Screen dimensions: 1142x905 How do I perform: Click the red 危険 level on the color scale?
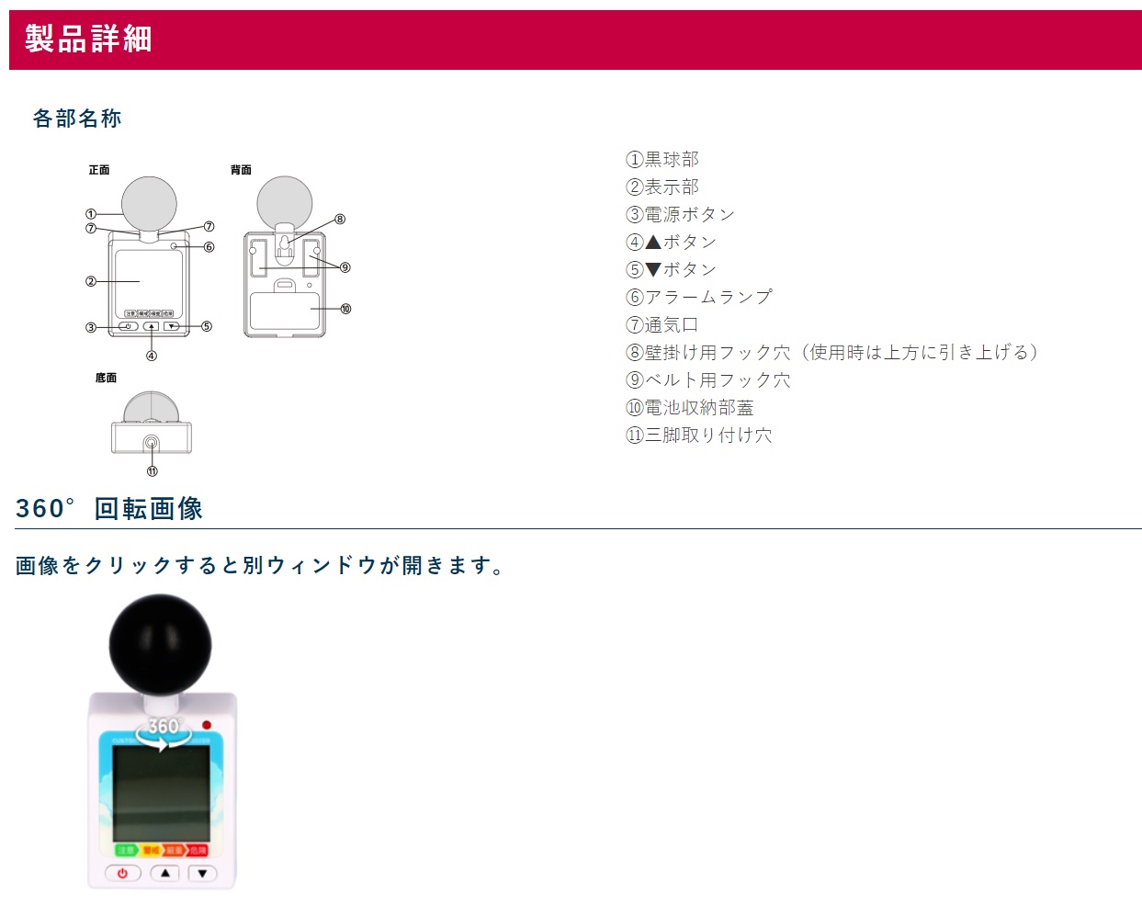point(197,850)
